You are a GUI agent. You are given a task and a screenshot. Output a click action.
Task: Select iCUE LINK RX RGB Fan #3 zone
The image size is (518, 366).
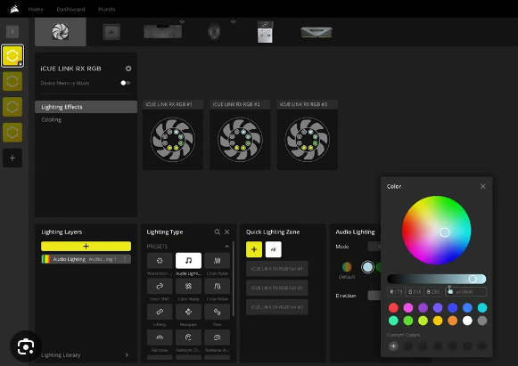click(277, 307)
